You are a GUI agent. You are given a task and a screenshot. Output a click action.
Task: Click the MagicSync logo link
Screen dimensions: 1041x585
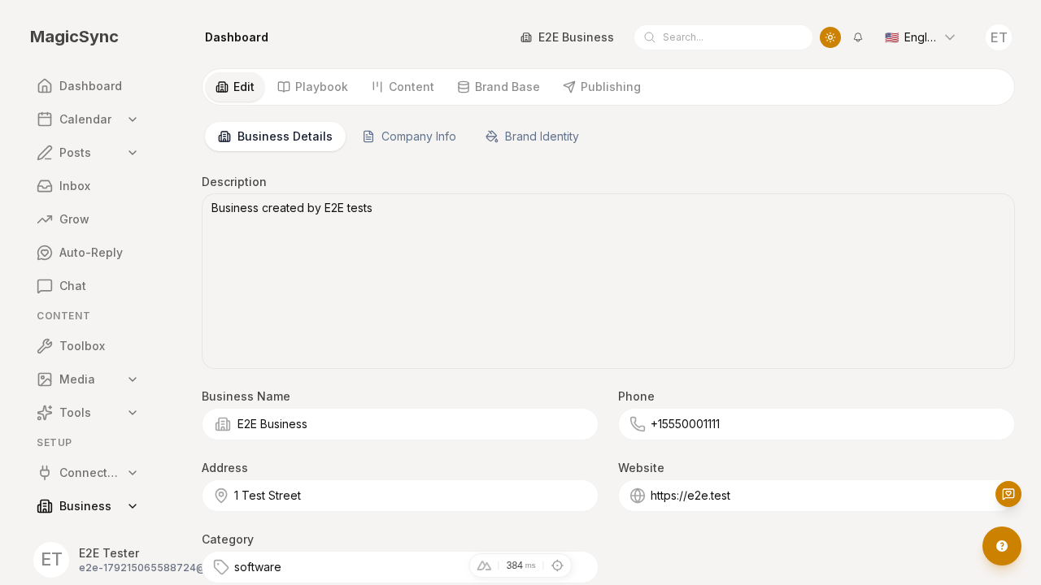(74, 37)
